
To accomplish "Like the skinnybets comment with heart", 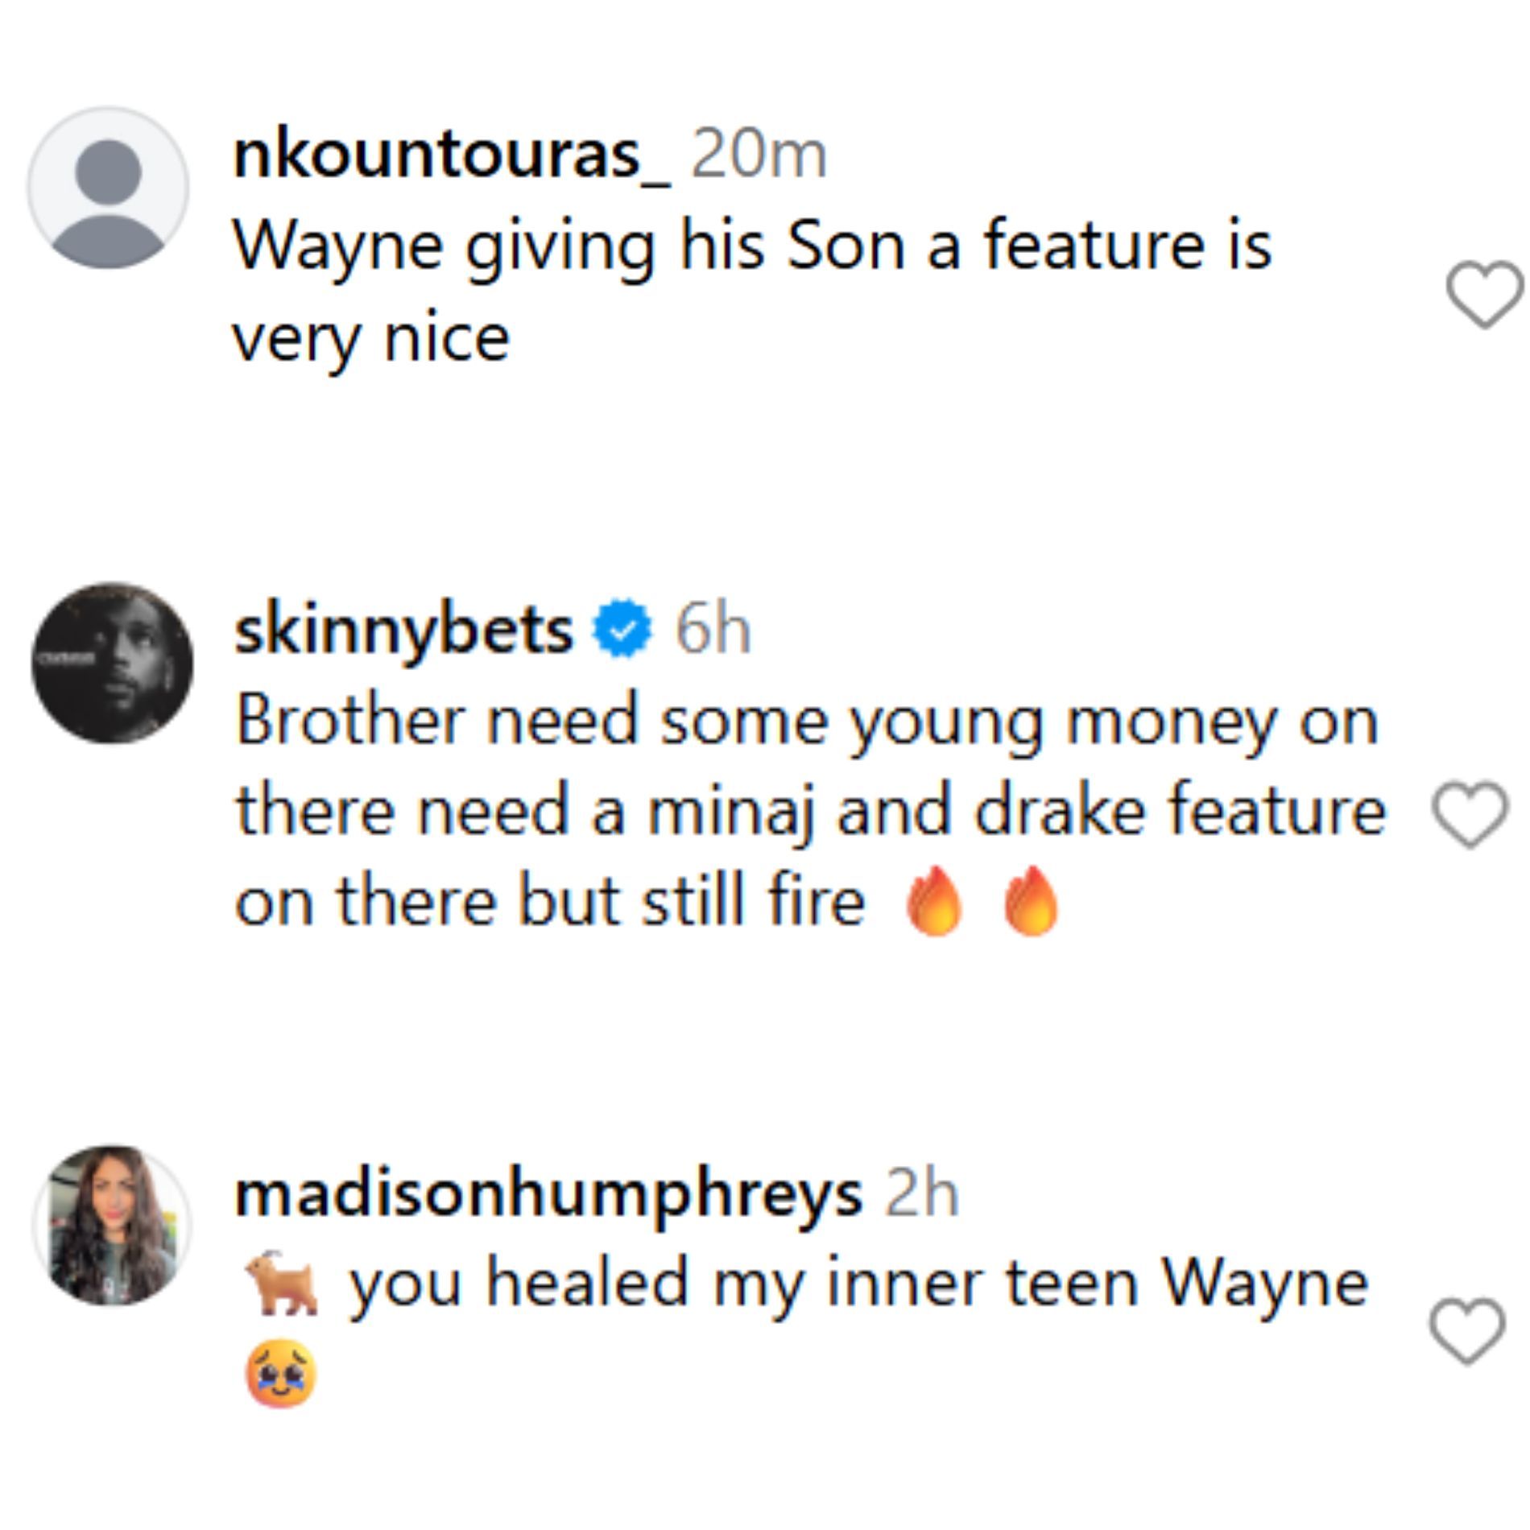I will tap(1470, 814).
